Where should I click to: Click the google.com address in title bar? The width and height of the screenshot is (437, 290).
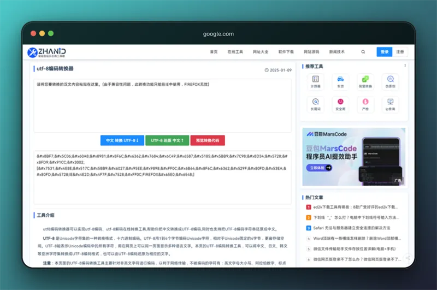pos(218,34)
